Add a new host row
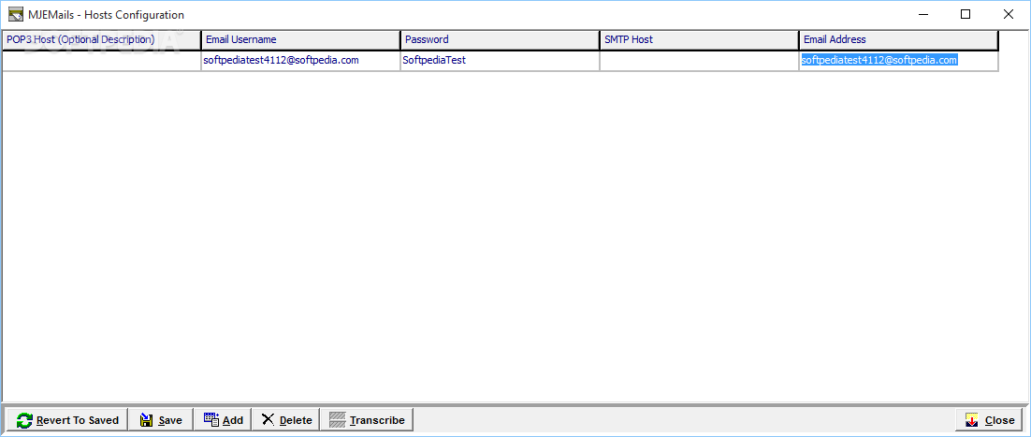 (x=223, y=420)
